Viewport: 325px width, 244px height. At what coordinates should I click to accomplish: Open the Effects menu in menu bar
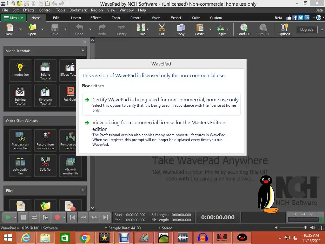pyautogui.click(x=29, y=10)
